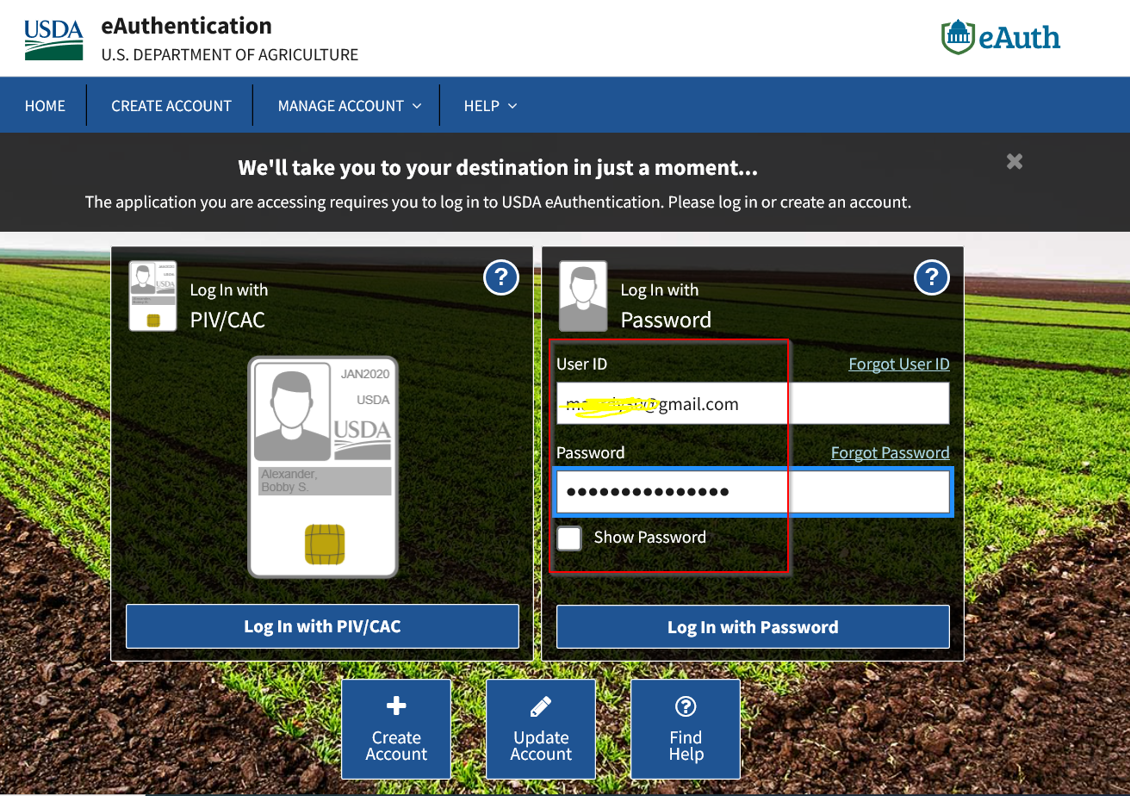Click the USDA logo in header
The image size is (1130, 796).
tap(53, 39)
